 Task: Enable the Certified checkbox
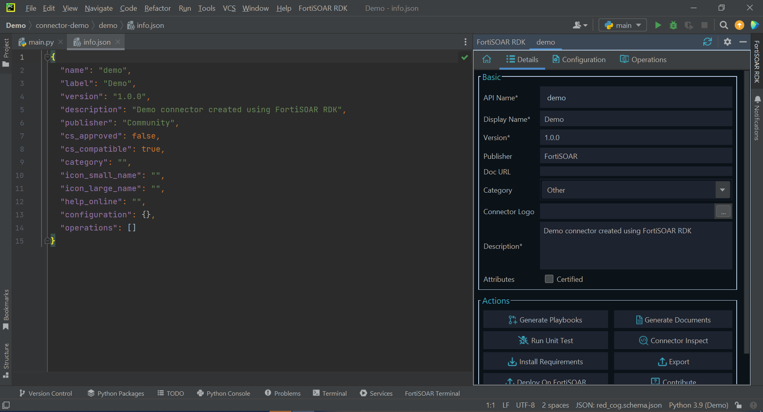tap(549, 279)
